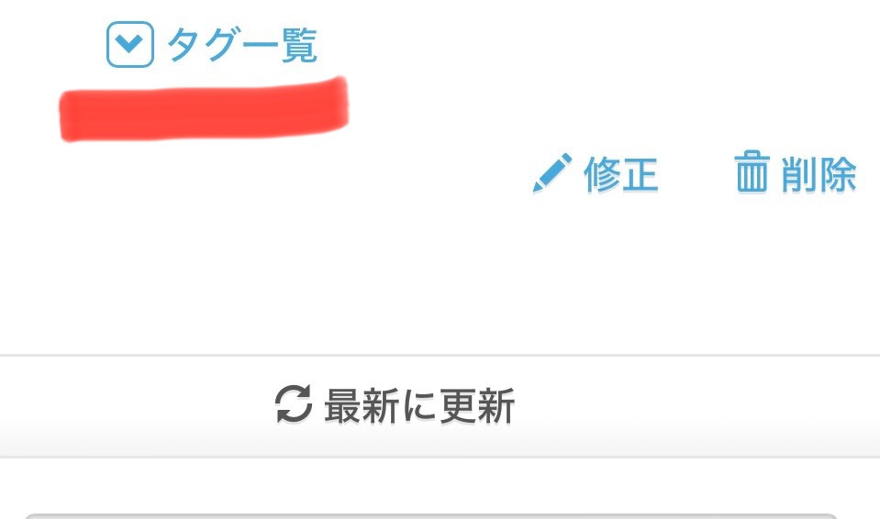Collapse tags with the down-arrow toggle
The width and height of the screenshot is (880, 519).
click(x=130, y=44)
